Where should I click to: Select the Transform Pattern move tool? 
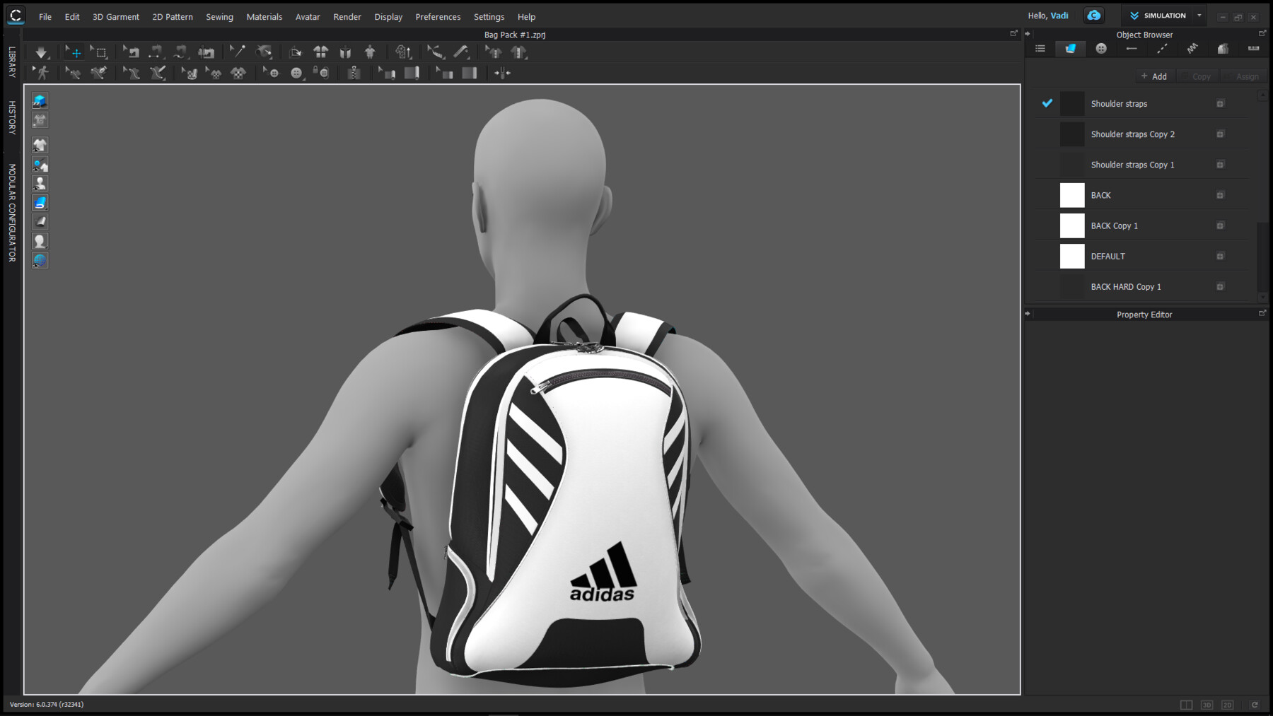pyautogui.click(x=74, y=52)
